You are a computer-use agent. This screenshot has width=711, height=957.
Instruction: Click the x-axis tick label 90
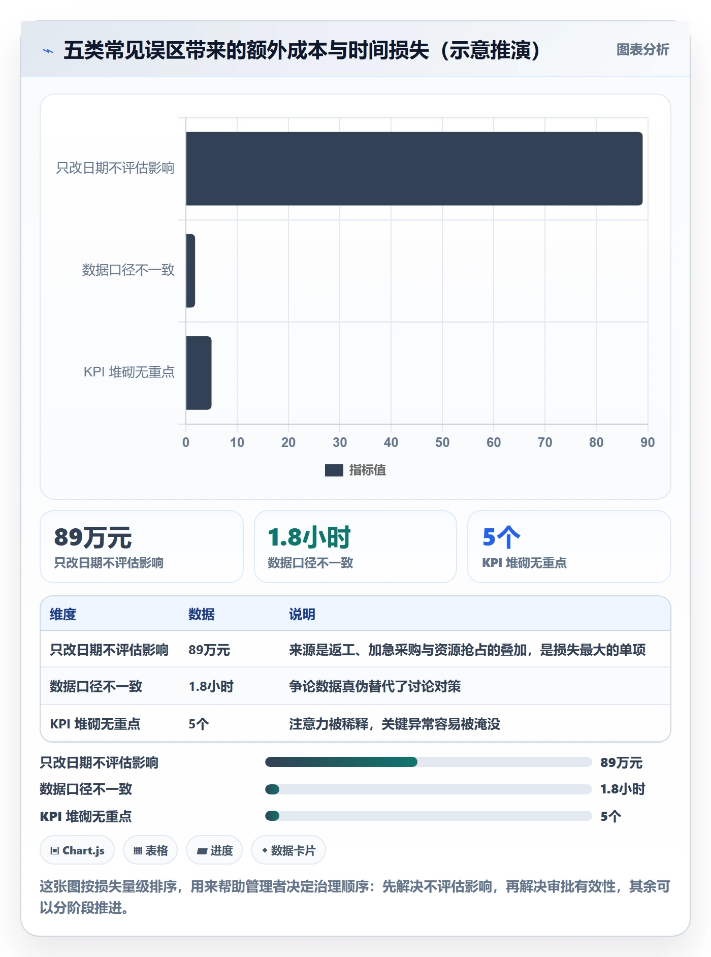coord(648,442)
